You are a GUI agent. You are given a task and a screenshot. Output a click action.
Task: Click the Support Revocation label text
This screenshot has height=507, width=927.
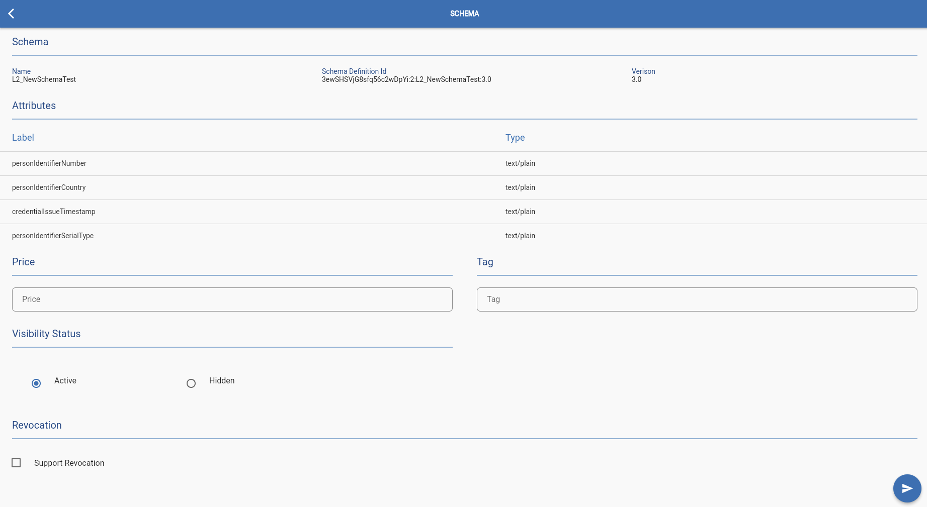69,463
